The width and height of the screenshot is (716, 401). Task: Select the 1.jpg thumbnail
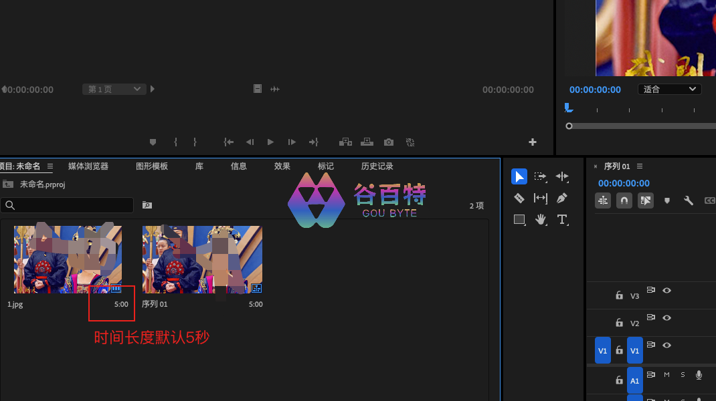tap(68, 259)
